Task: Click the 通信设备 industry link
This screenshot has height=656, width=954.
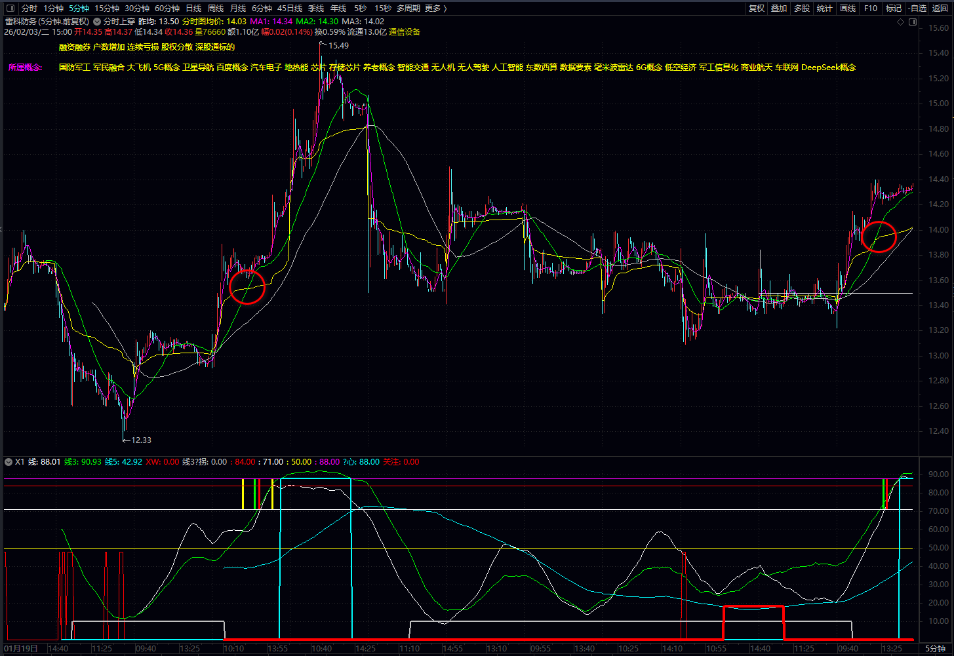Action: coord(405,32)
